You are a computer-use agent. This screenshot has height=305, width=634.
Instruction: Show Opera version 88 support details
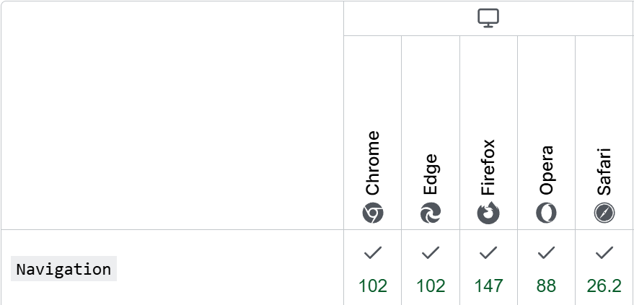pos(546,286)
